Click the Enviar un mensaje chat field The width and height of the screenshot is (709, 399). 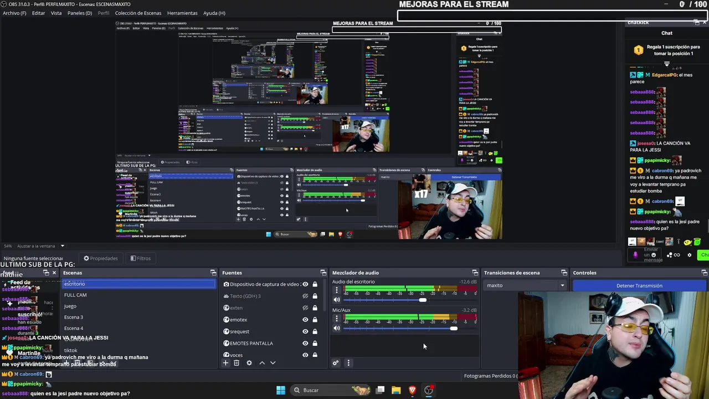coord(653,255)
